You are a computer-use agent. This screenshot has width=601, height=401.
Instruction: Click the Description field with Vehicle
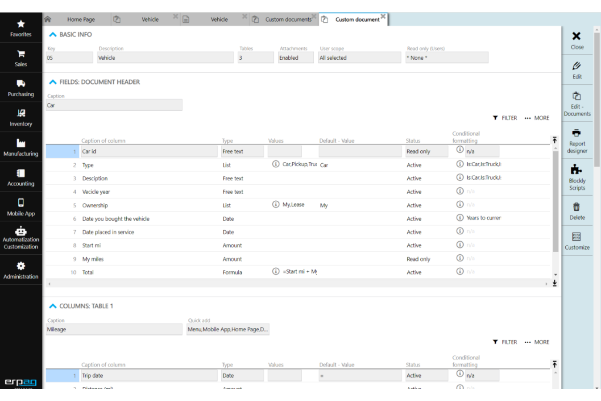[165, 58]
